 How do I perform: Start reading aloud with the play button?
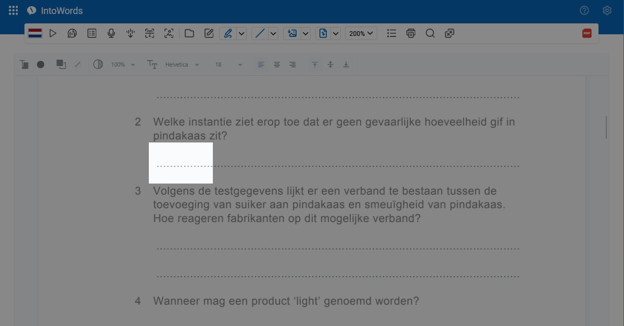tap(53, 33)
